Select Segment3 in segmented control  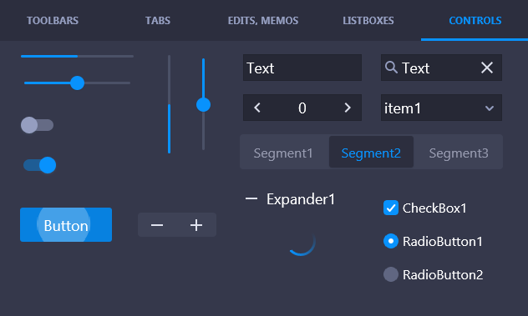459,153
